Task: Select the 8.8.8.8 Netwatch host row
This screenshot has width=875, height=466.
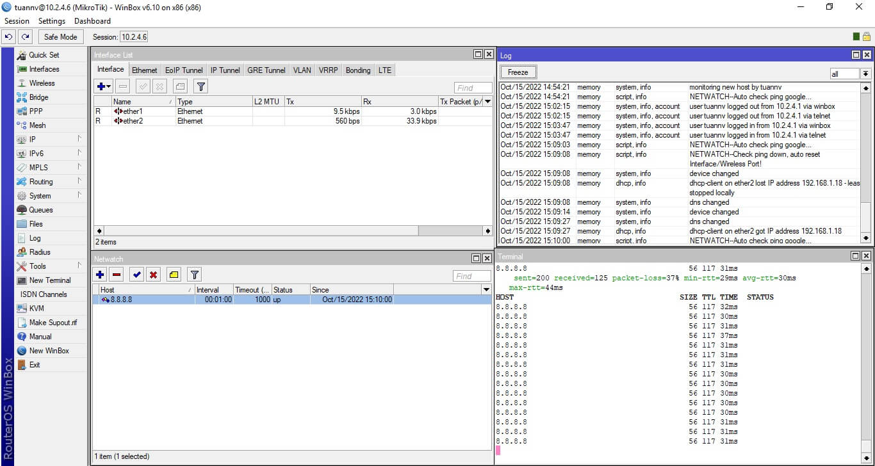Action: (x=292, y=300)
